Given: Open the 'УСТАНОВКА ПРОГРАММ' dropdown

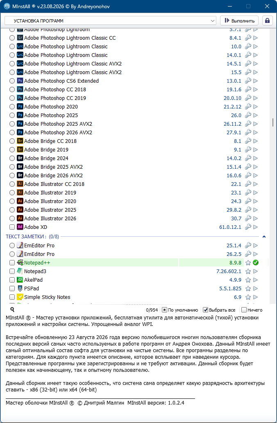Looking at the screenshot, I should pos(110,21).
